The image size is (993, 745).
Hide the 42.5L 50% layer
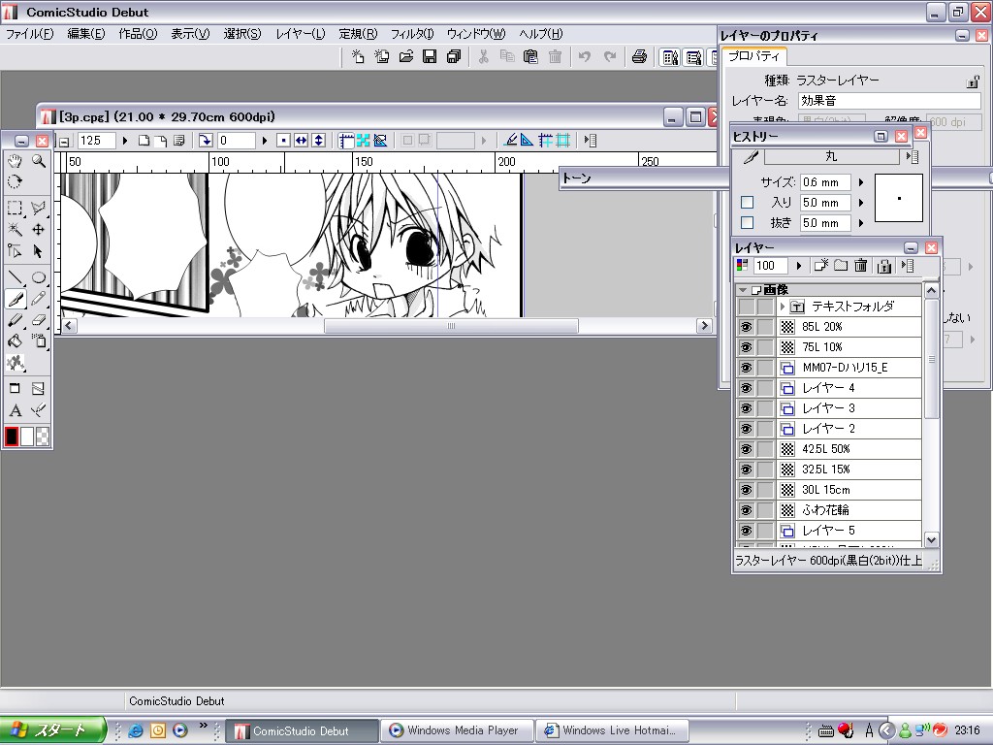click(x=746, y=449)
